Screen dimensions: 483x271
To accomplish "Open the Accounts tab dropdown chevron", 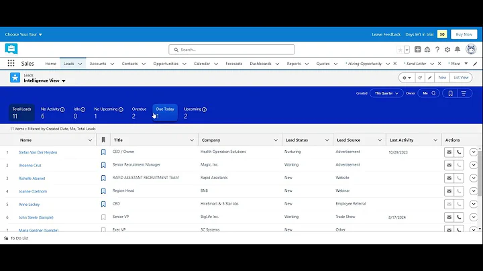I will [112, 64].
